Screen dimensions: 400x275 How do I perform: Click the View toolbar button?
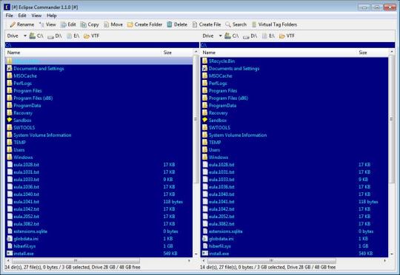click(x=47, y=24)
